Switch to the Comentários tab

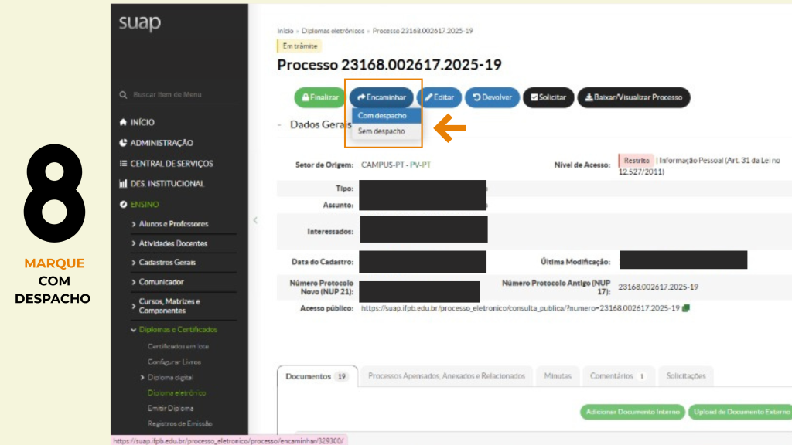point(616,376)
